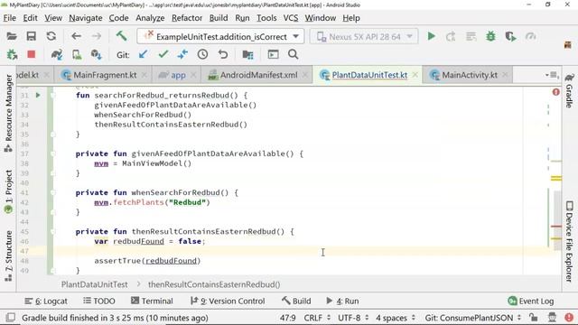This screenshot has width=578, height=325.
Task: Run with coverage shield icon
Action: [x=510, y=36]
